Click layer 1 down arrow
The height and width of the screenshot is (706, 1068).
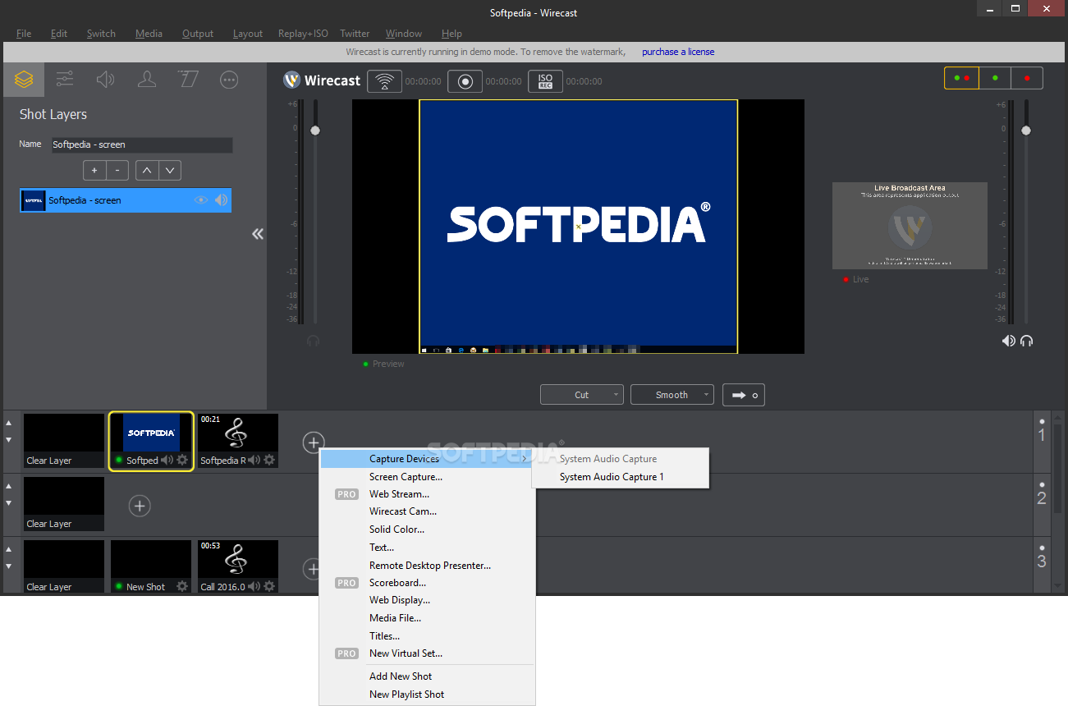point(9,440)
